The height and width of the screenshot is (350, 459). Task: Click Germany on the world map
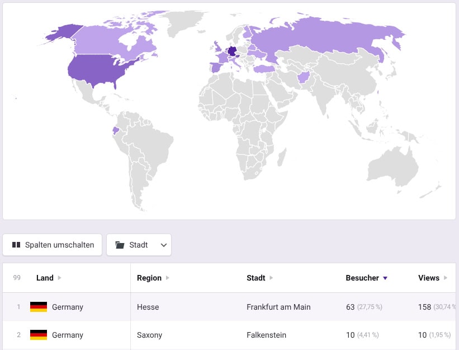tap(231, 52)
